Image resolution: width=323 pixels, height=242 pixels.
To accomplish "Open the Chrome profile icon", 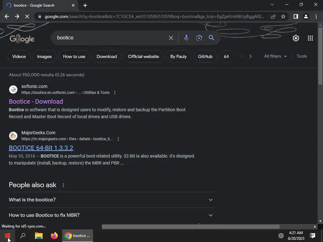I will click(306, 16).
